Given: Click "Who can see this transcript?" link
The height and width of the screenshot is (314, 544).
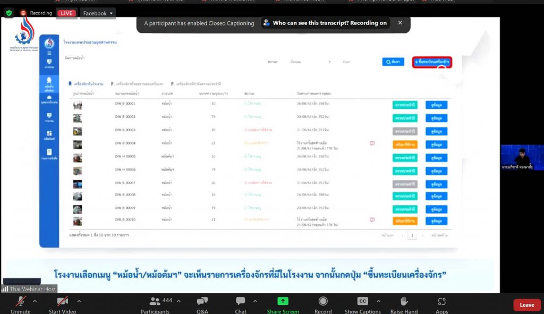Looking at the screenshot, I should pyautogui.click(x=325, y=23).
